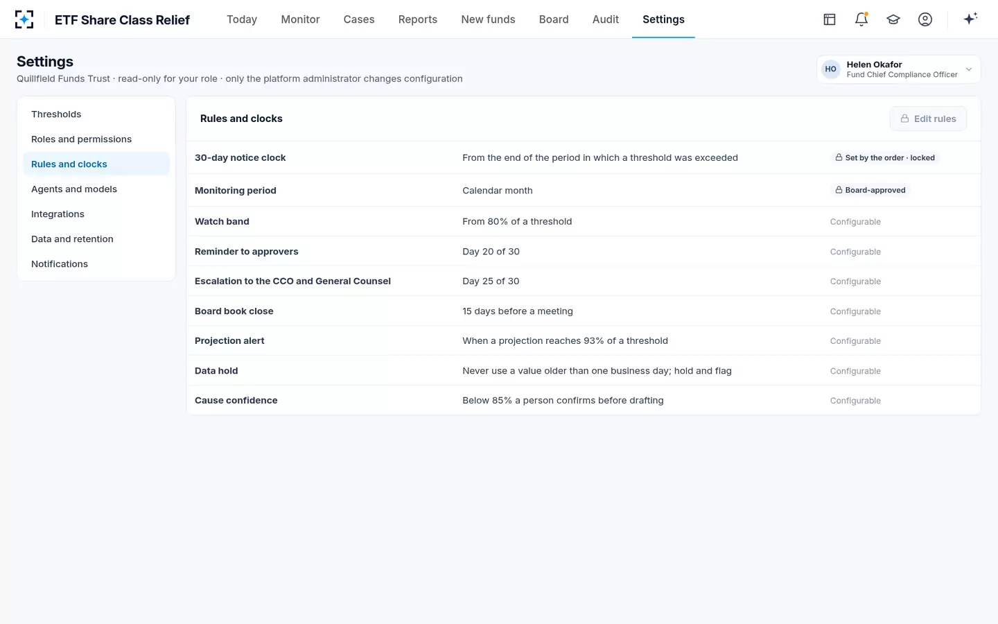The image size is (998, 624).
Task: Click the 'Rules and clocks' panel heading
Action: point(241,119)
